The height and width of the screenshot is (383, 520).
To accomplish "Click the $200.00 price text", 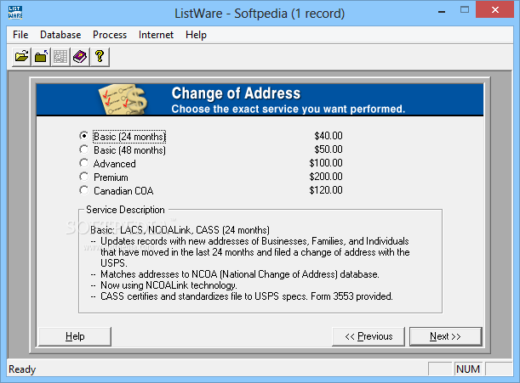I will pyautogui.click(x=326, y=177).
